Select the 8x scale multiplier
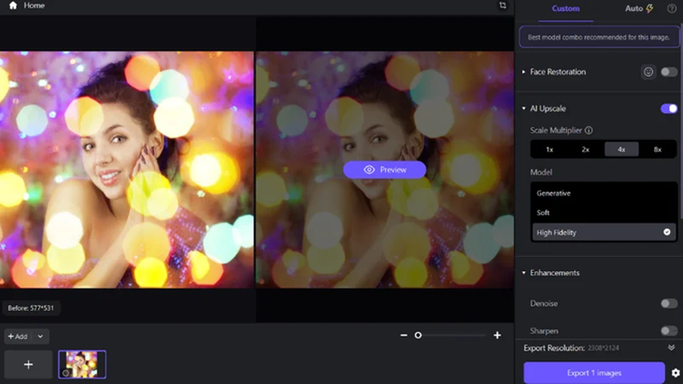The height and width of the screenshot is (384, 683). (x=657, y=149)
